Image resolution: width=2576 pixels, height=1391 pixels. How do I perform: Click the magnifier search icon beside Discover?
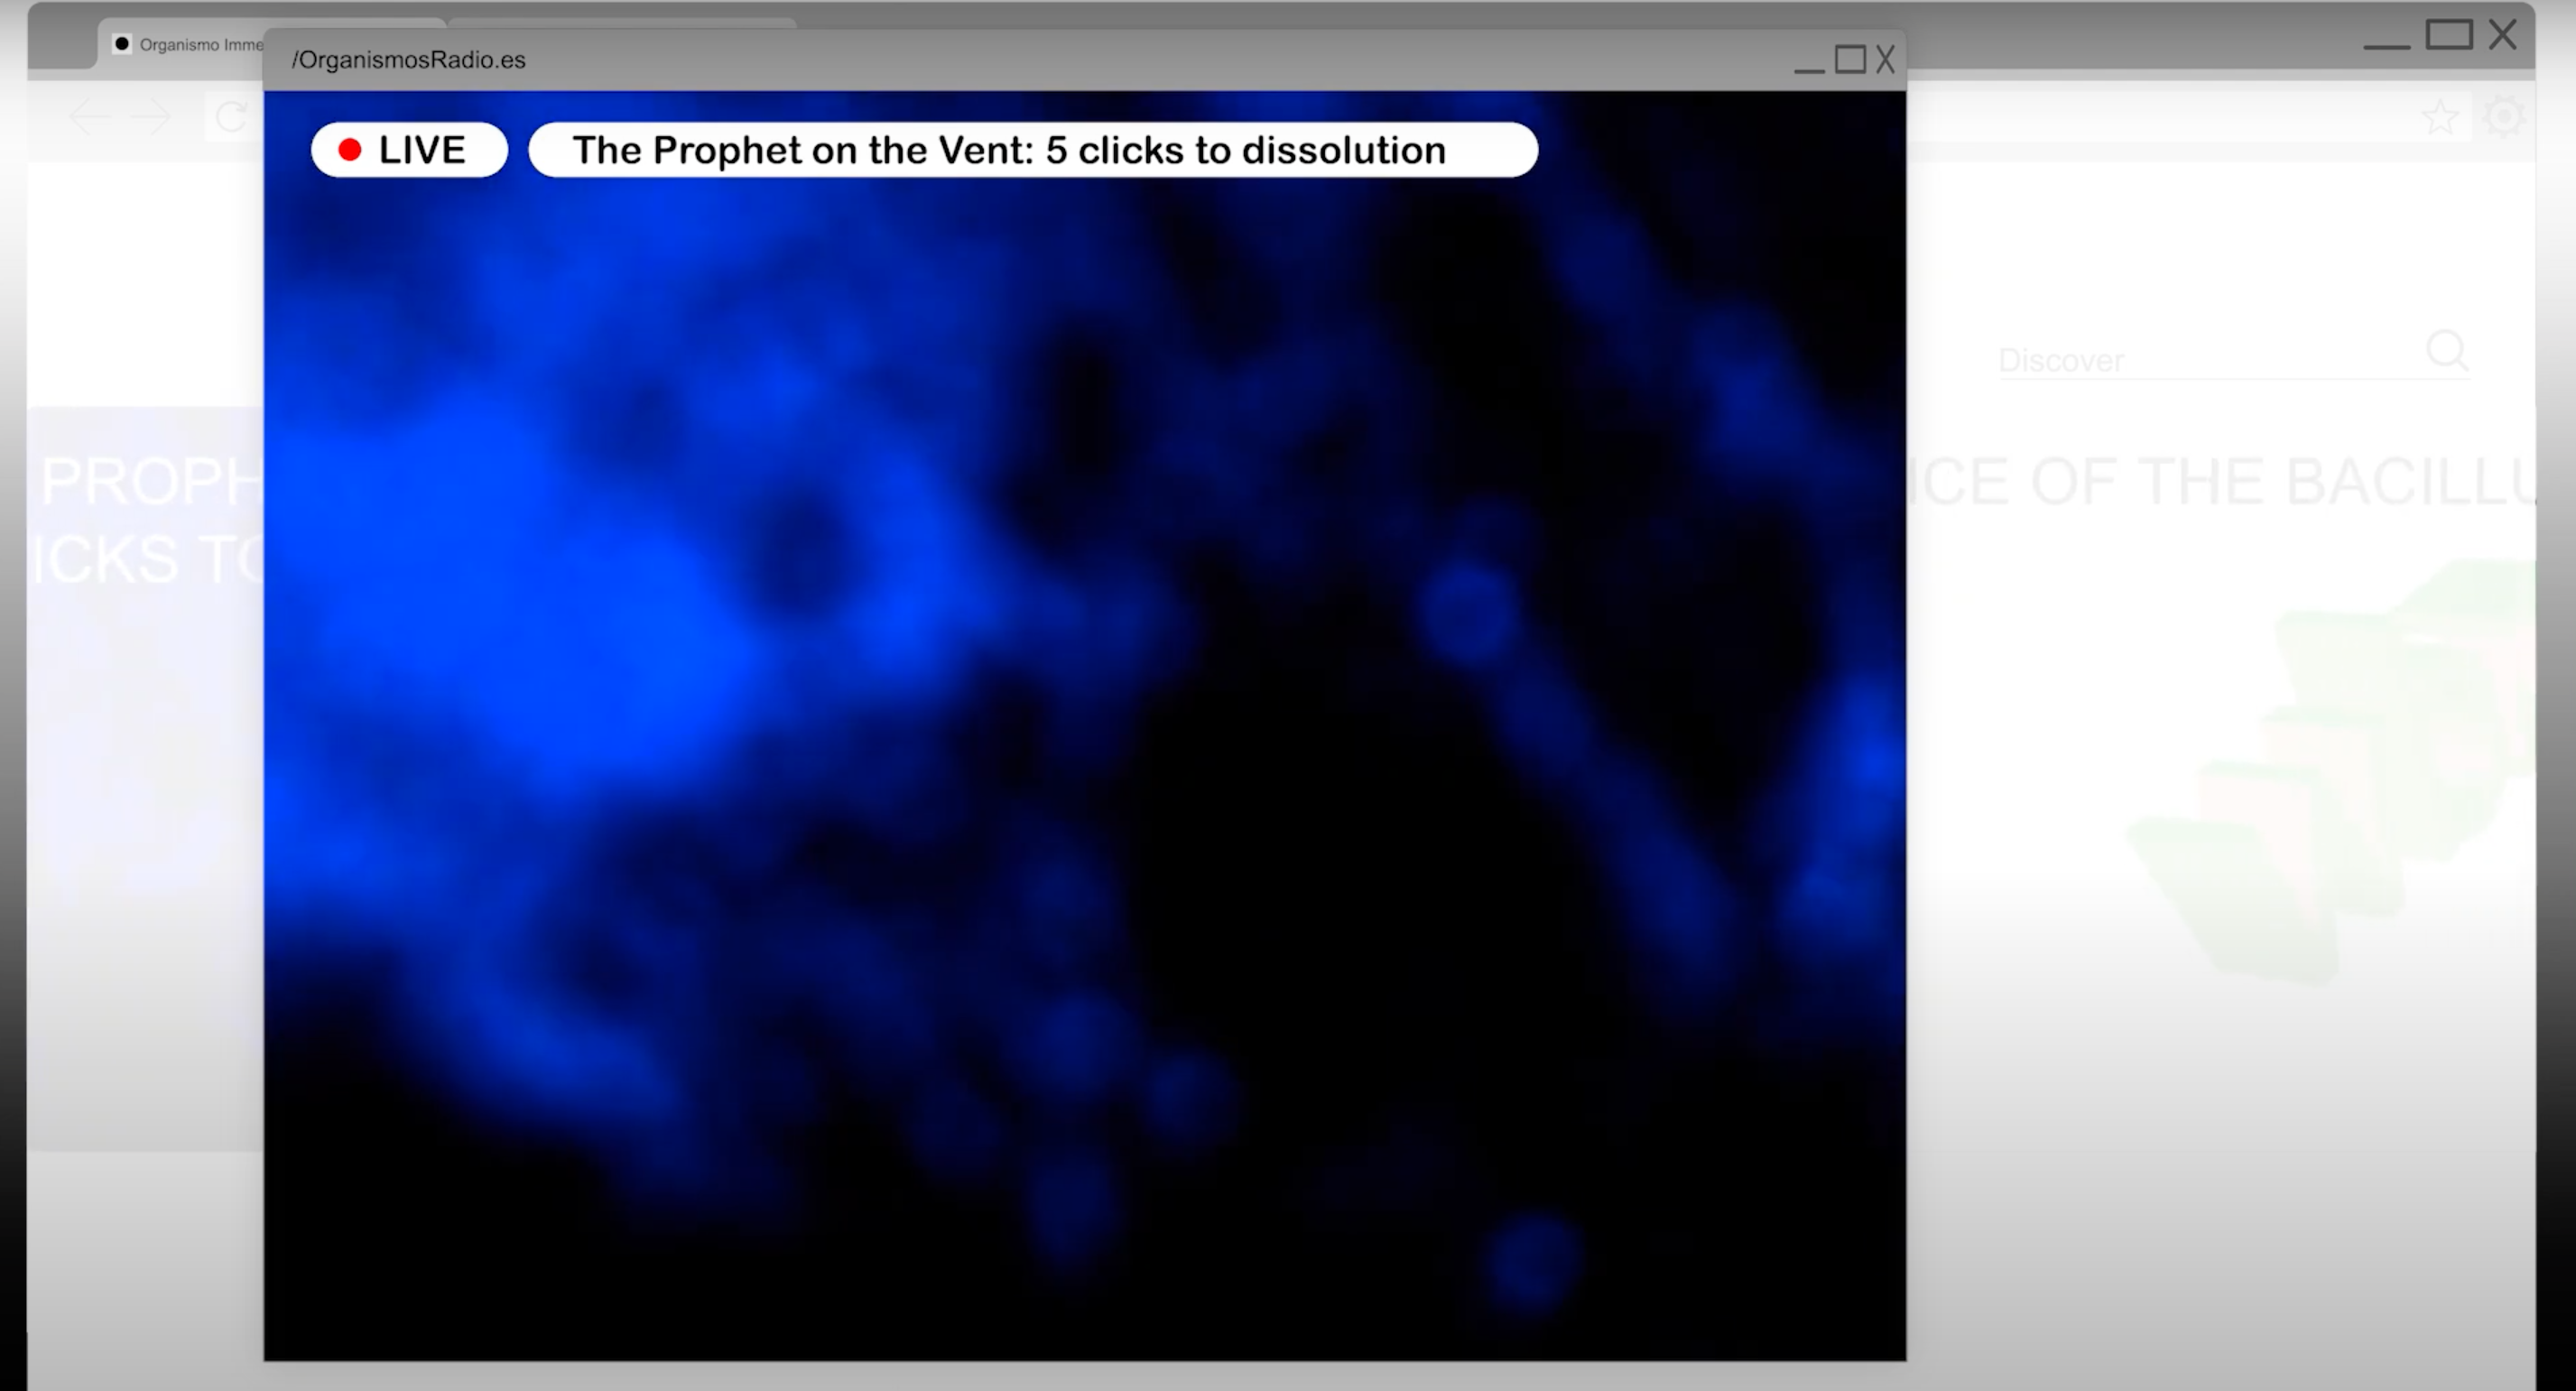(2446, 351)
